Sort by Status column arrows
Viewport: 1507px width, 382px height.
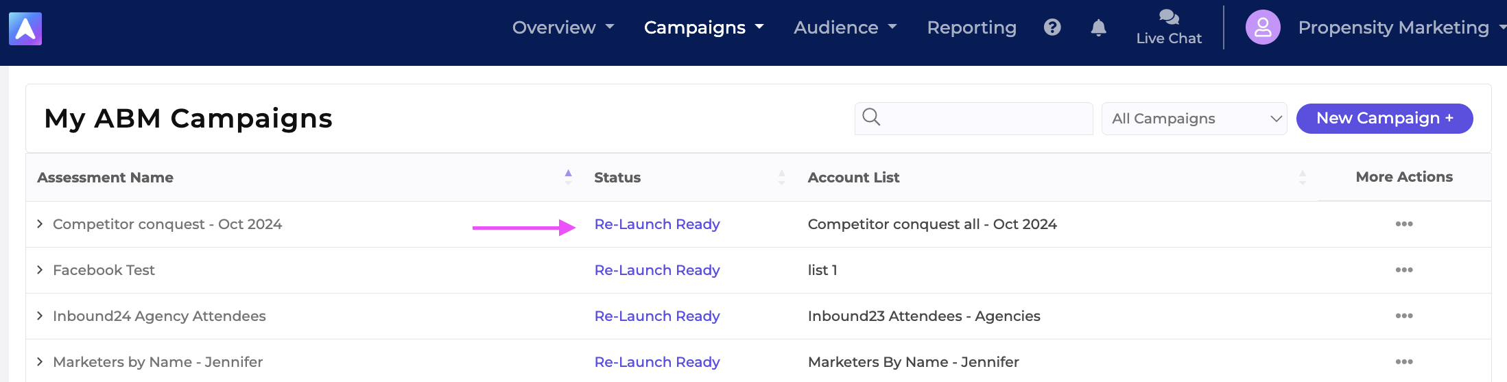coord(781,177)
